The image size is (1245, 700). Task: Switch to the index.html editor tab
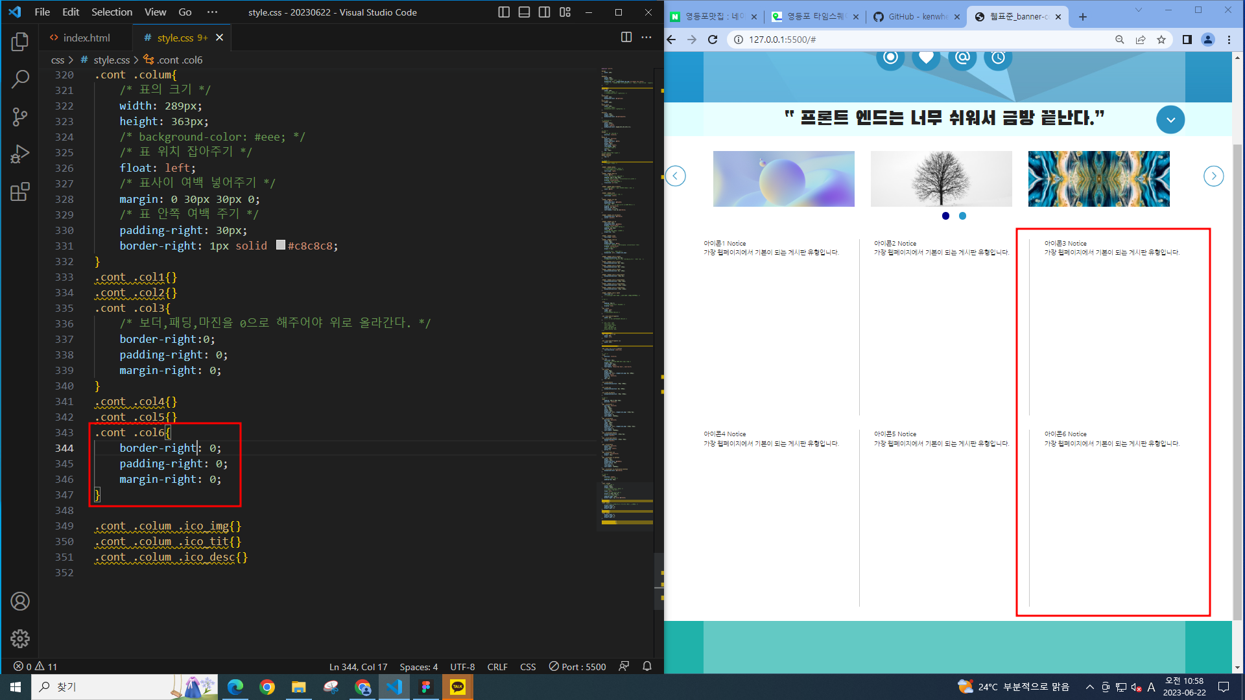pos(86,38)
